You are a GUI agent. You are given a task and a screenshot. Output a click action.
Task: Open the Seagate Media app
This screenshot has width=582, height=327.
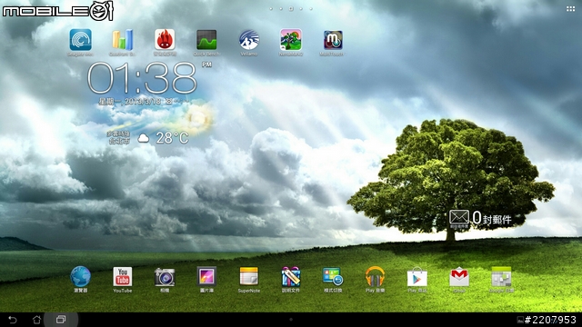(x=81, y=40)
